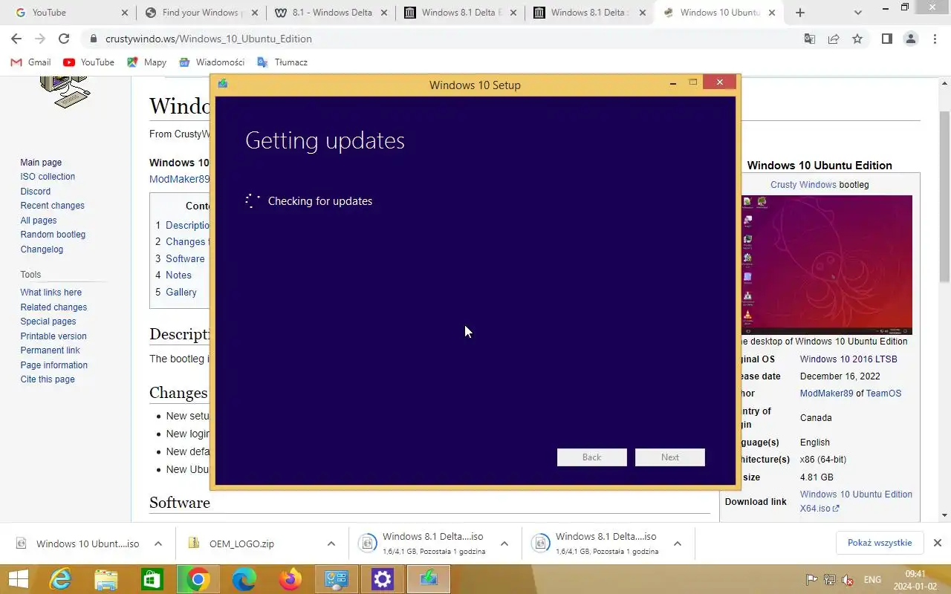The width and height of the screenshot is (951, 594).
Task: Open Special pages link
Action: pos(48,322)
